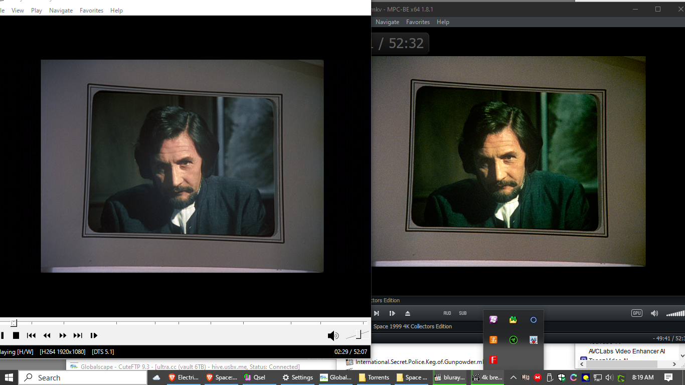Click the rewind button in left player
The image size is (685, 385).
point(47,335)
